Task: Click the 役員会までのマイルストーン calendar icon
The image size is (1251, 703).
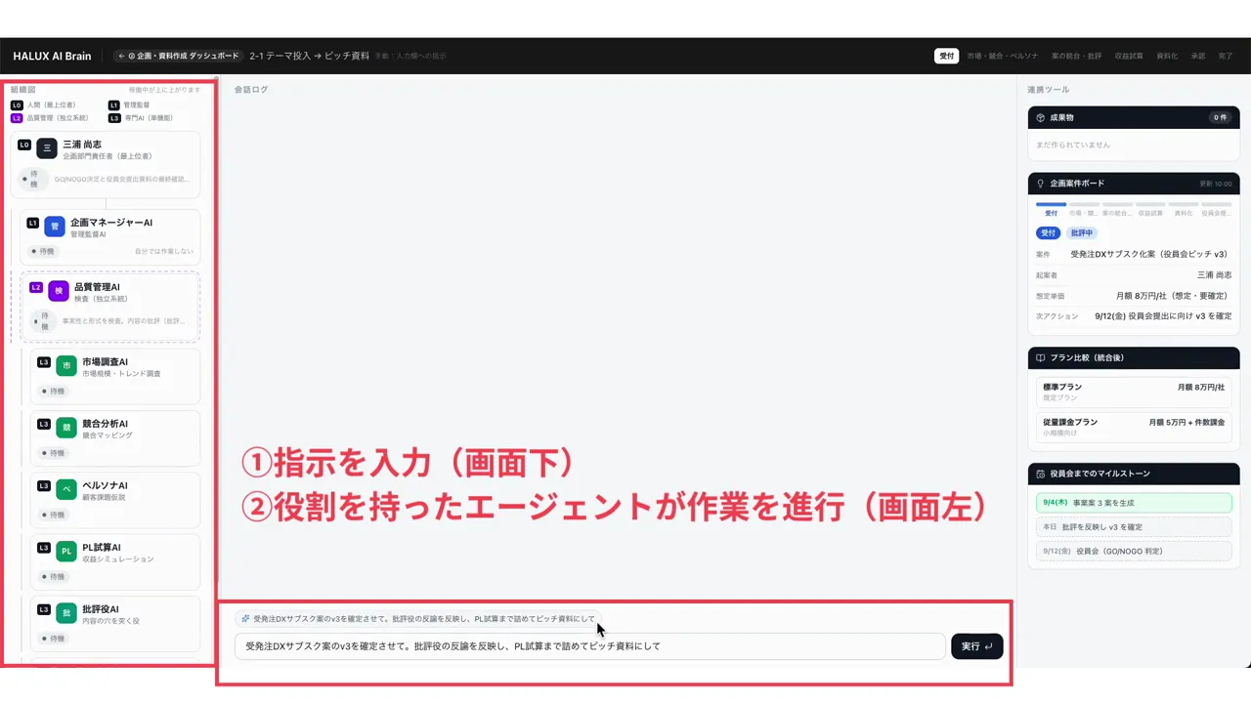Action: coord(1042,474)
